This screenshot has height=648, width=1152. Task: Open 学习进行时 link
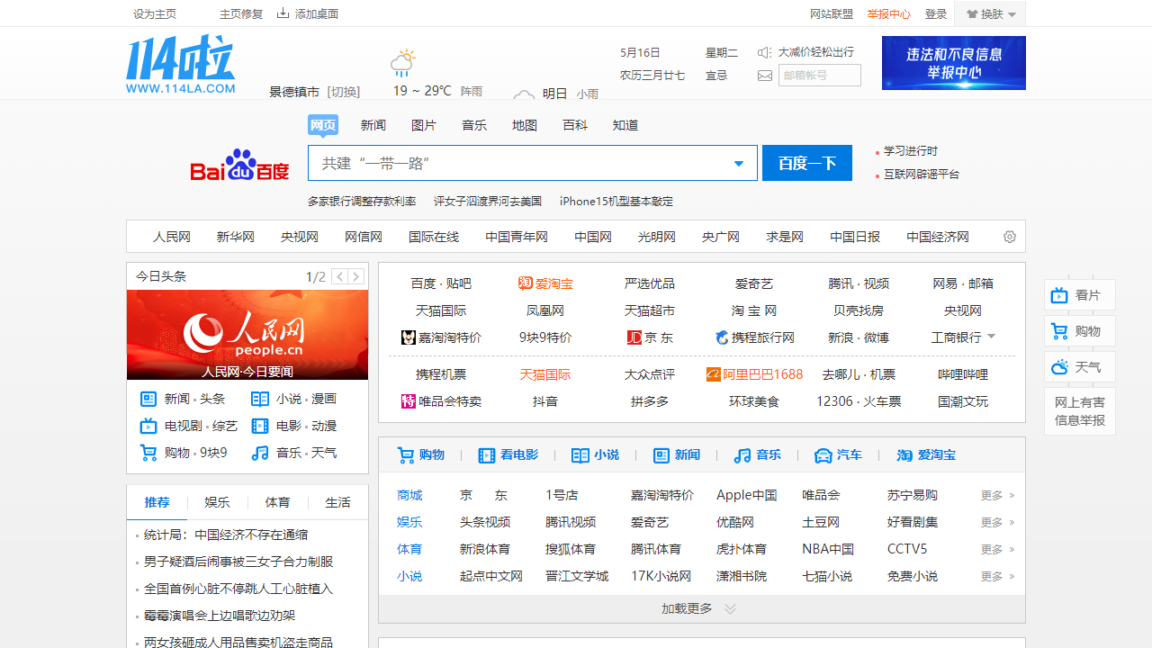(910, 151)
